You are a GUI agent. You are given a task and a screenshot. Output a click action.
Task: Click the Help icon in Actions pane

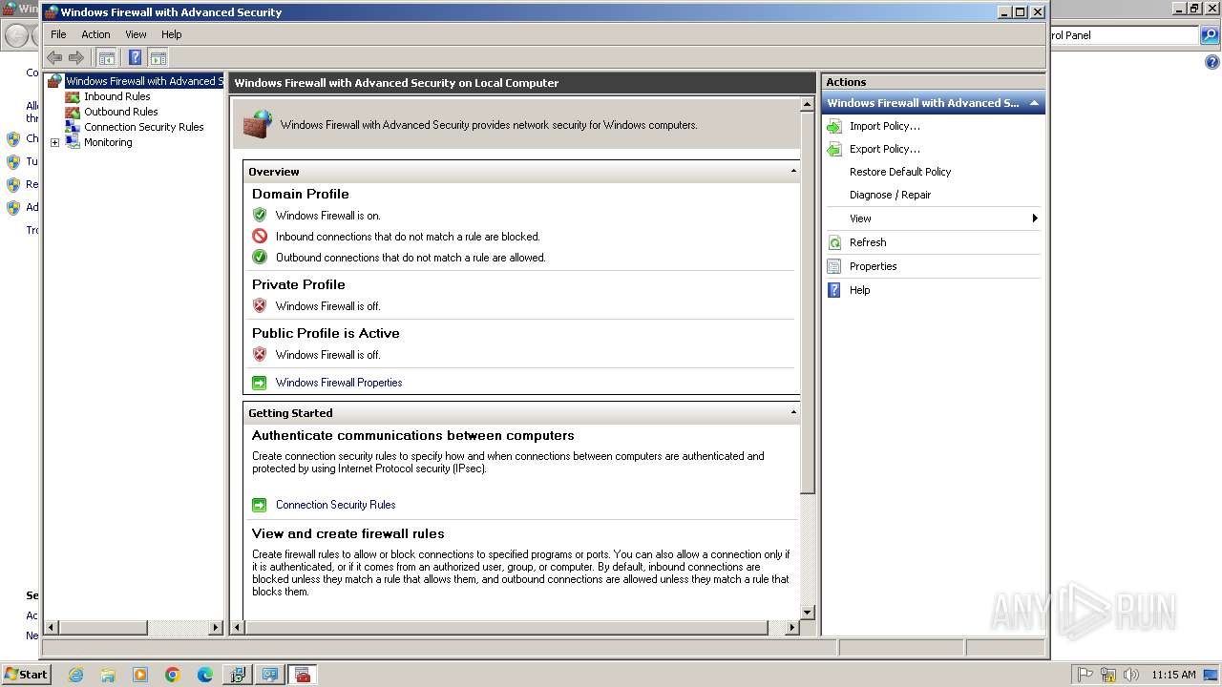[834, 290]
